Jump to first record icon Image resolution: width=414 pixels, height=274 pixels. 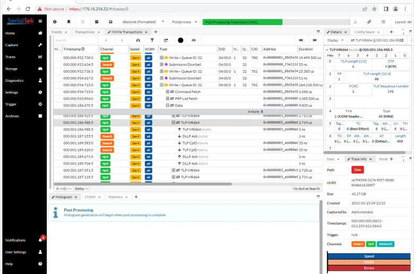coord(301,40)
